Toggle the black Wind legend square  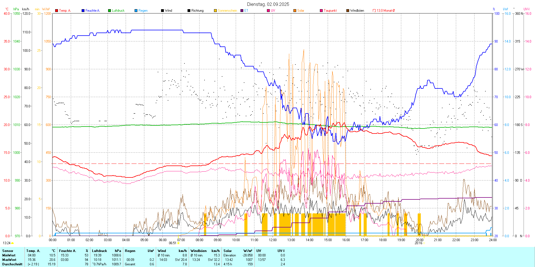pyautogui.click(x=162, y=11)
